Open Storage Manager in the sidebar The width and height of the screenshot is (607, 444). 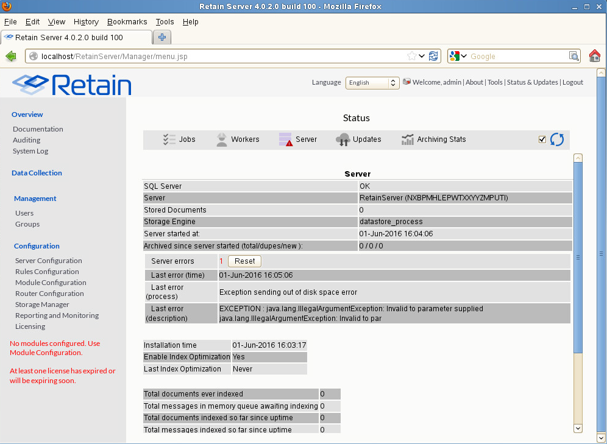(x=42, y=305)
